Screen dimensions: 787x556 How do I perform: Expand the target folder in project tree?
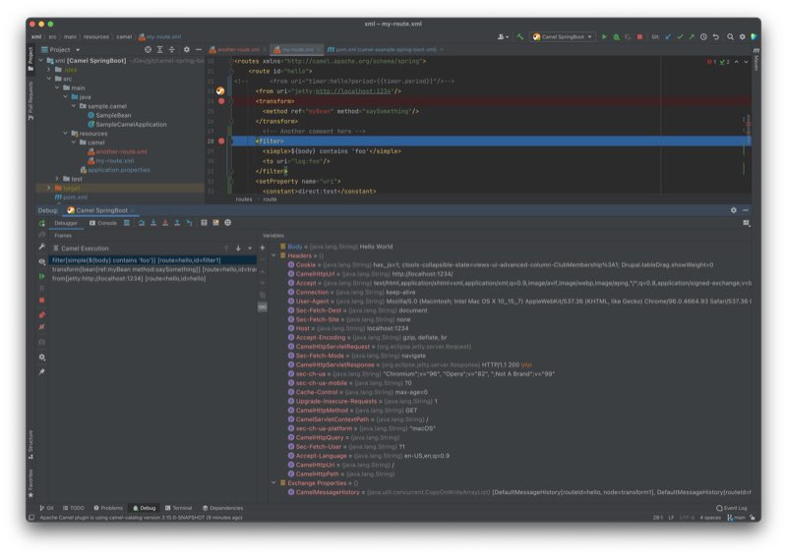point(49,188)
